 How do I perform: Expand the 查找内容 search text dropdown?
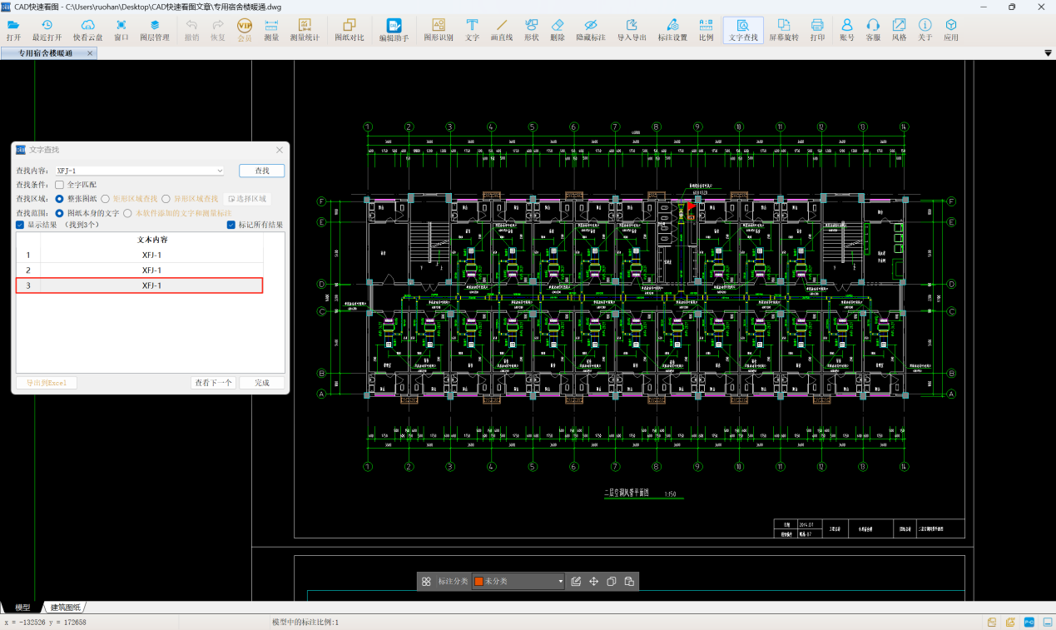[220, 171]
